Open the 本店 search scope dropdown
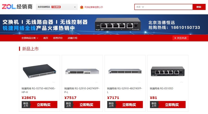 (x=140, y=7)
